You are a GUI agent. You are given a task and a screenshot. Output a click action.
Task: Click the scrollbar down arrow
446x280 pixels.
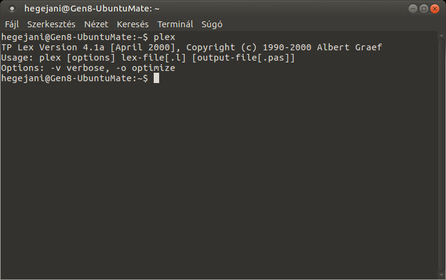coord(441,275)
